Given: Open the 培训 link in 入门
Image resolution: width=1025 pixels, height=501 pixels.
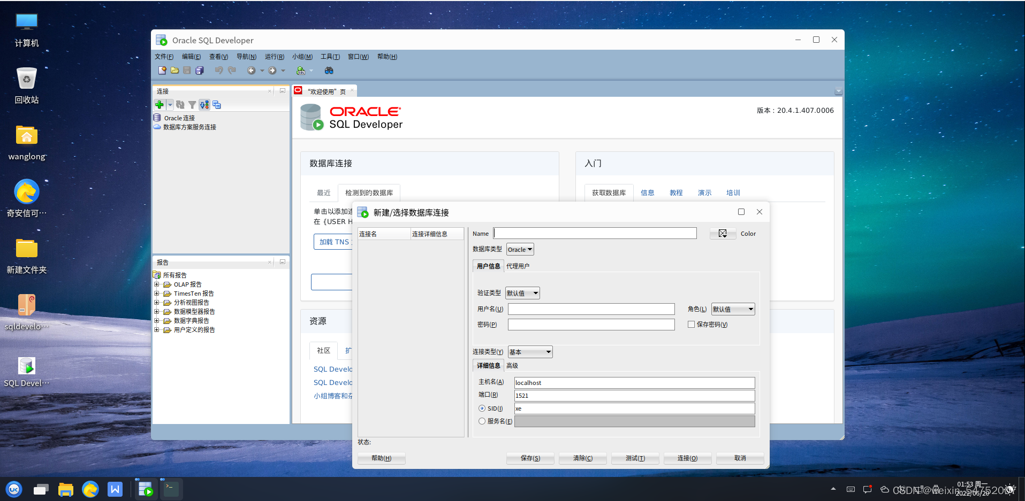Looking at the screenshot, I should [x=733, y=193].
